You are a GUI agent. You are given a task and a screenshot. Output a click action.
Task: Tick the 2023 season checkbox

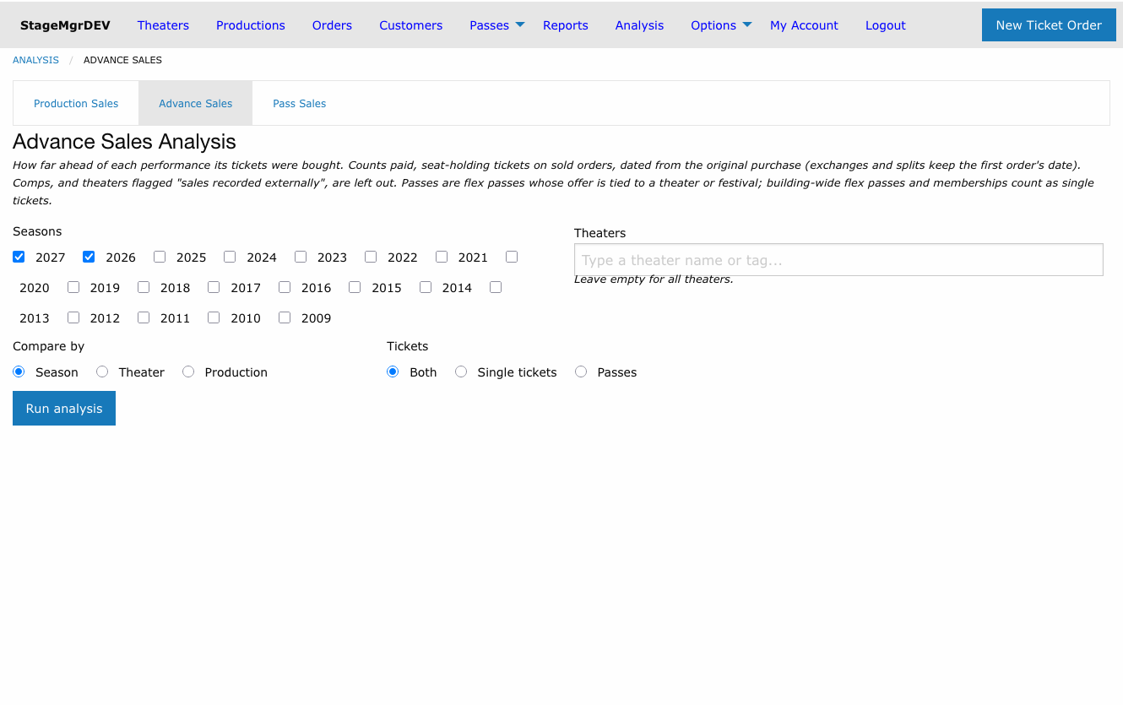tap(301, 257)
